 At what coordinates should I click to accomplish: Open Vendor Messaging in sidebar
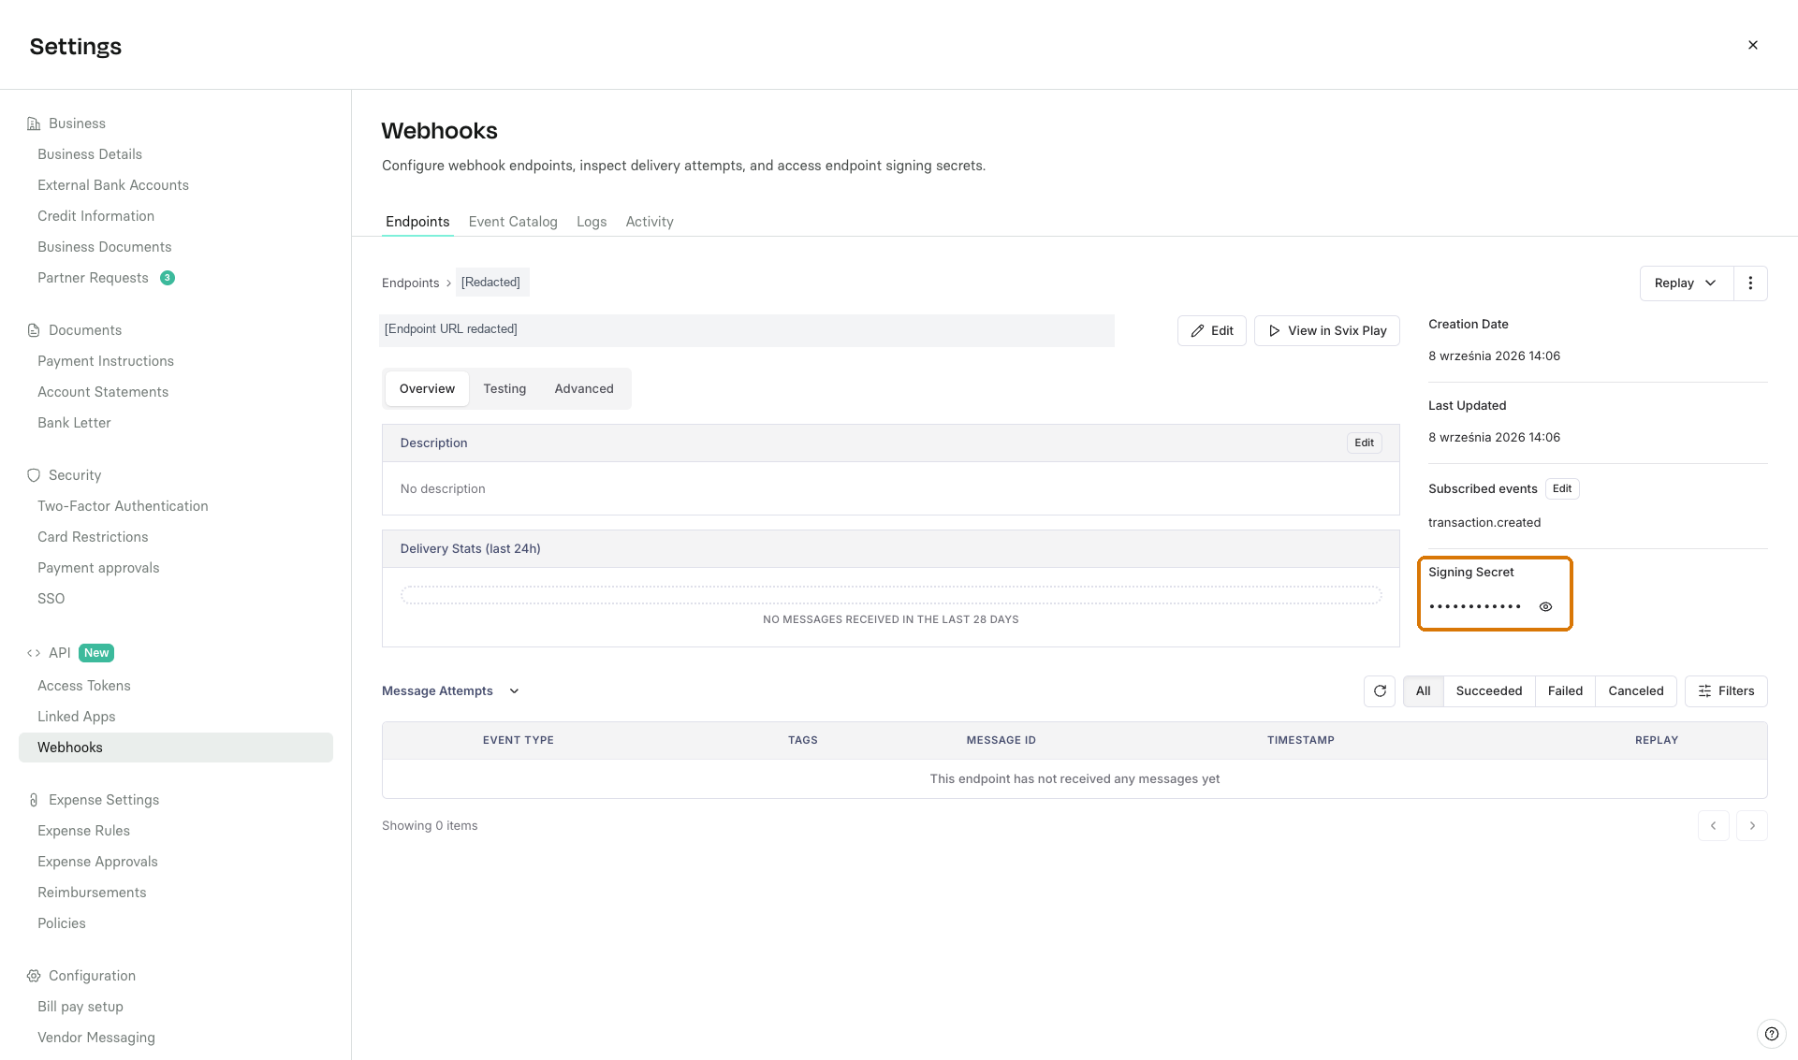click(96, 1038)
